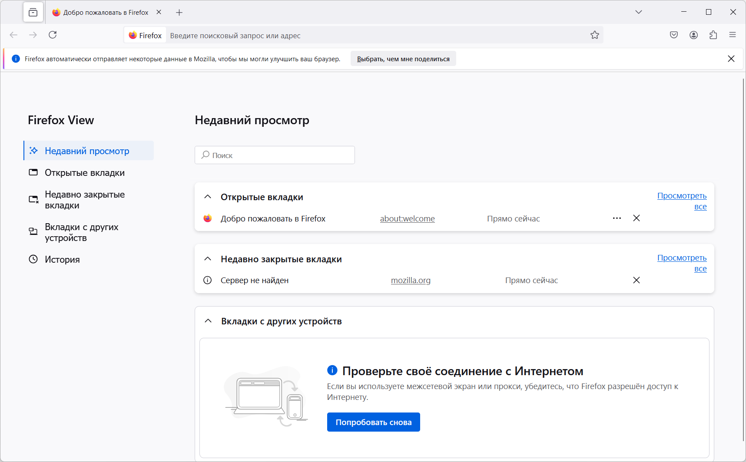Click 'Выбрать, чем мне поделиться' button
Screen dimensions: 746x462
(403, 59)
